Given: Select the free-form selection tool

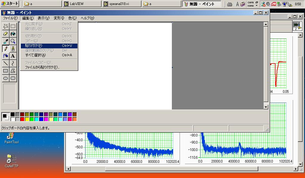Looking at the screenshot, I should (5, 26).
